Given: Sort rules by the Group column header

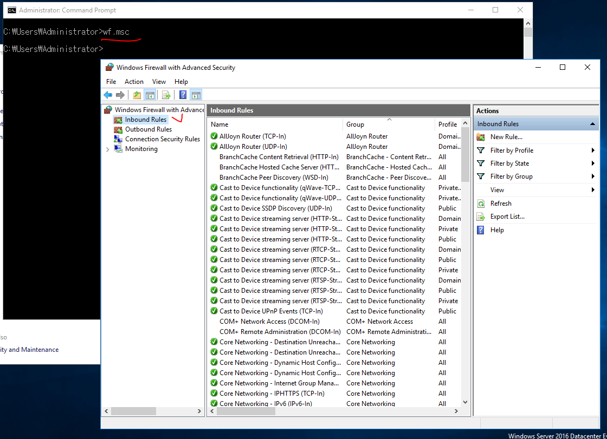Looking at the screenshot, I should [x=389, y=125].
